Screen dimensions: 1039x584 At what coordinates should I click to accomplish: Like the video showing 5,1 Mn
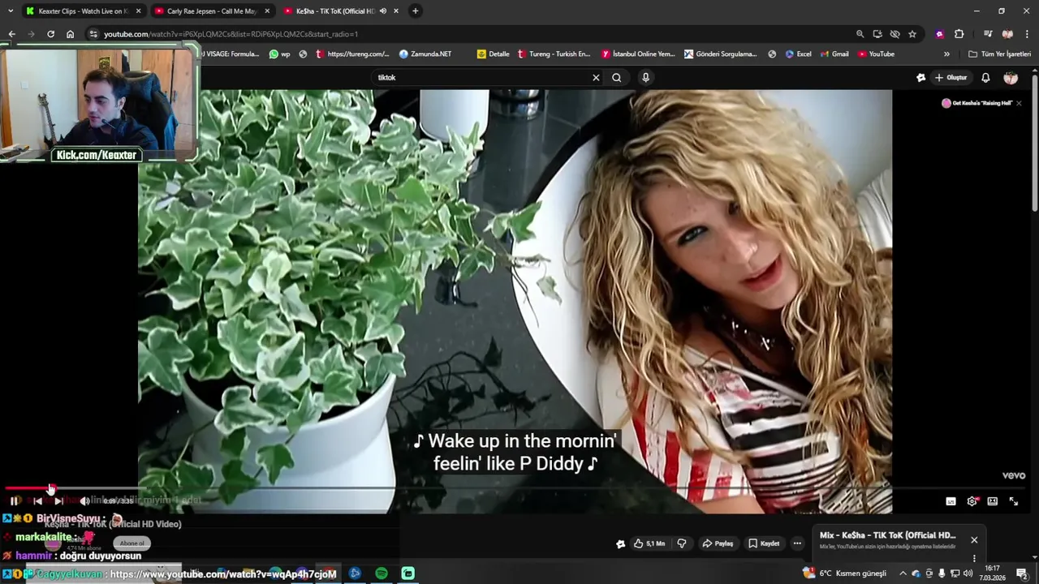[x=650, y=543]
